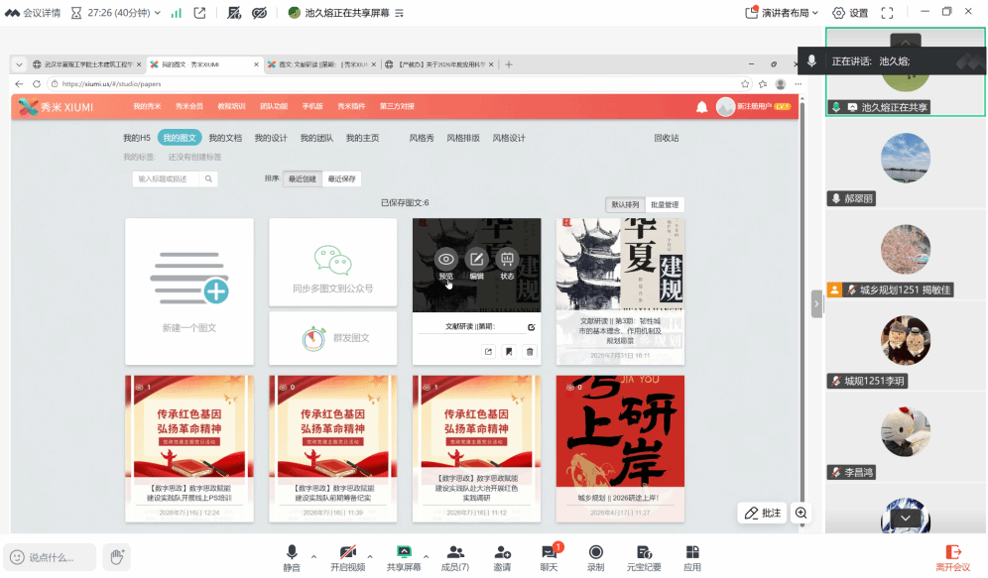The image size is (988, 578).
Task: Click the 说点什么 chat input field
Action: (51, 557)
